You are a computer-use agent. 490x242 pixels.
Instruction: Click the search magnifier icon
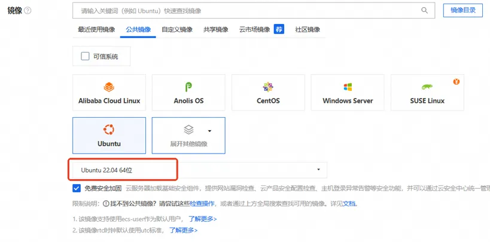pyautogui.click(x=424, y=10)
